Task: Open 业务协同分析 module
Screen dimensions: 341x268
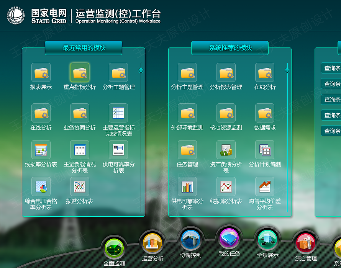Action: point(80,113)
